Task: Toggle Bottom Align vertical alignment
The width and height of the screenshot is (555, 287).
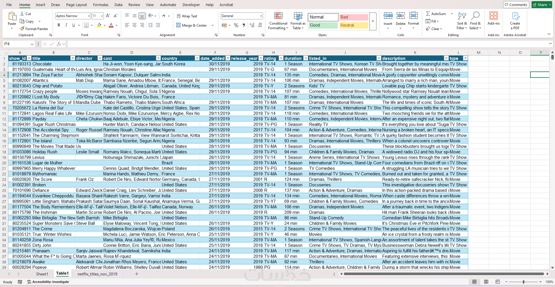Action: [142, 16]
